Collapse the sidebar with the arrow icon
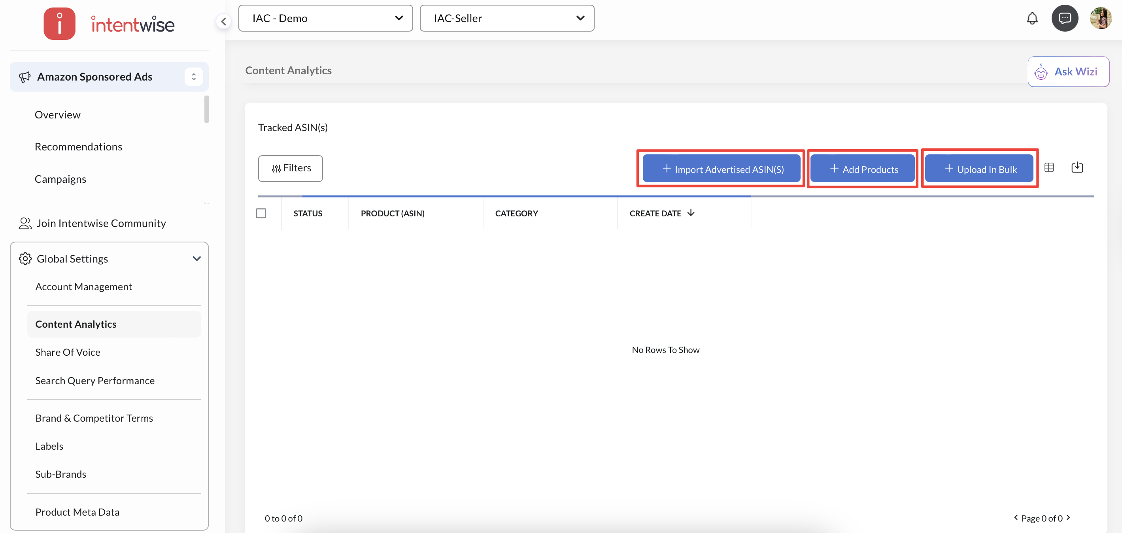Screen dimensions: 1122x533 [223, 21]
